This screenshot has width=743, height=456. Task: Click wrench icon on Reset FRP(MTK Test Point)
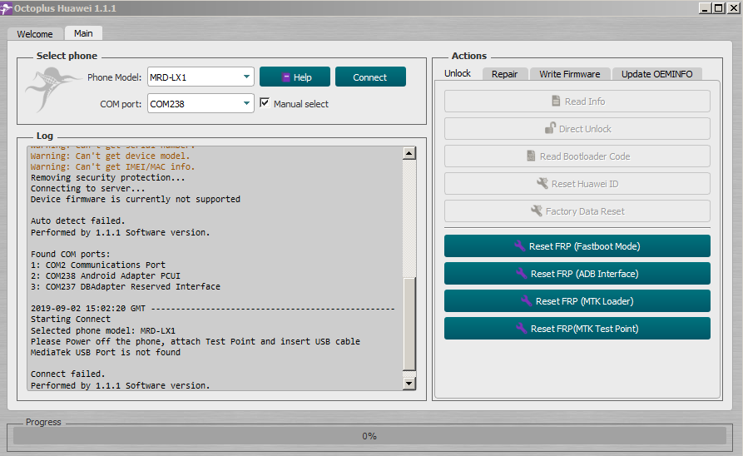pos(521,328)
